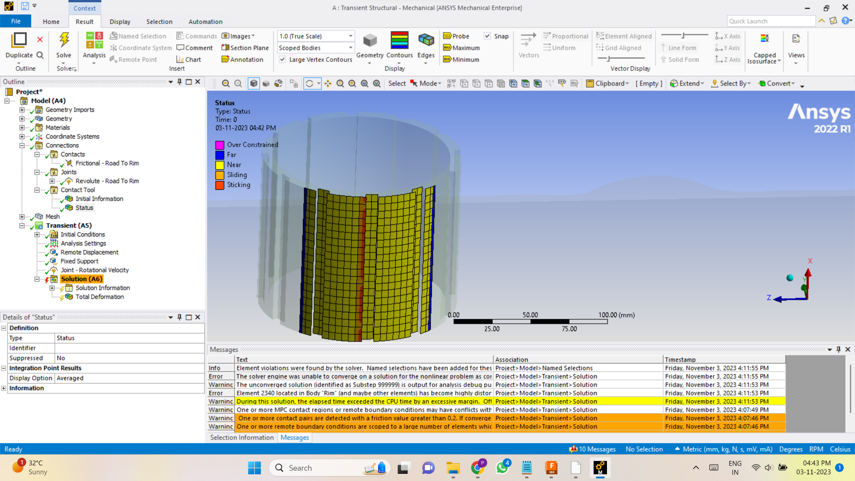Switch to the Selection ribbon tab

[159, 21]
